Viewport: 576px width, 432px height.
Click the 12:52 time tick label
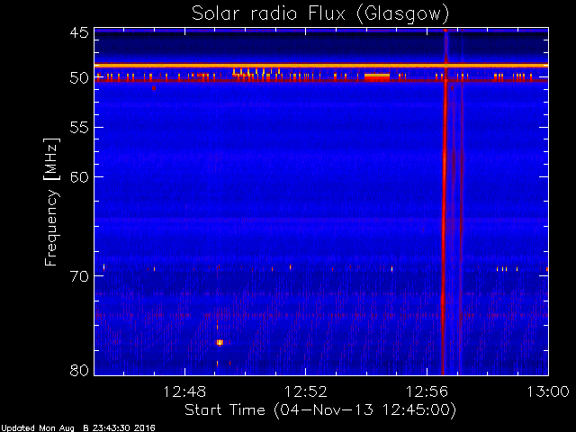coord(306,392)
